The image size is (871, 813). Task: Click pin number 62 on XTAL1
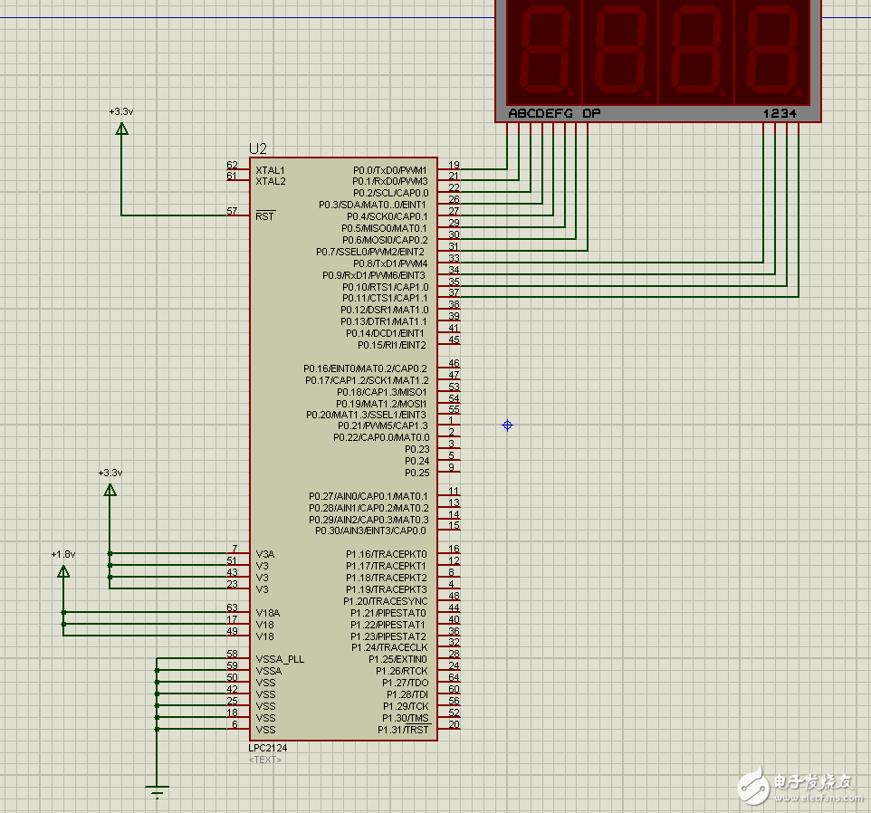click(232, 165)
